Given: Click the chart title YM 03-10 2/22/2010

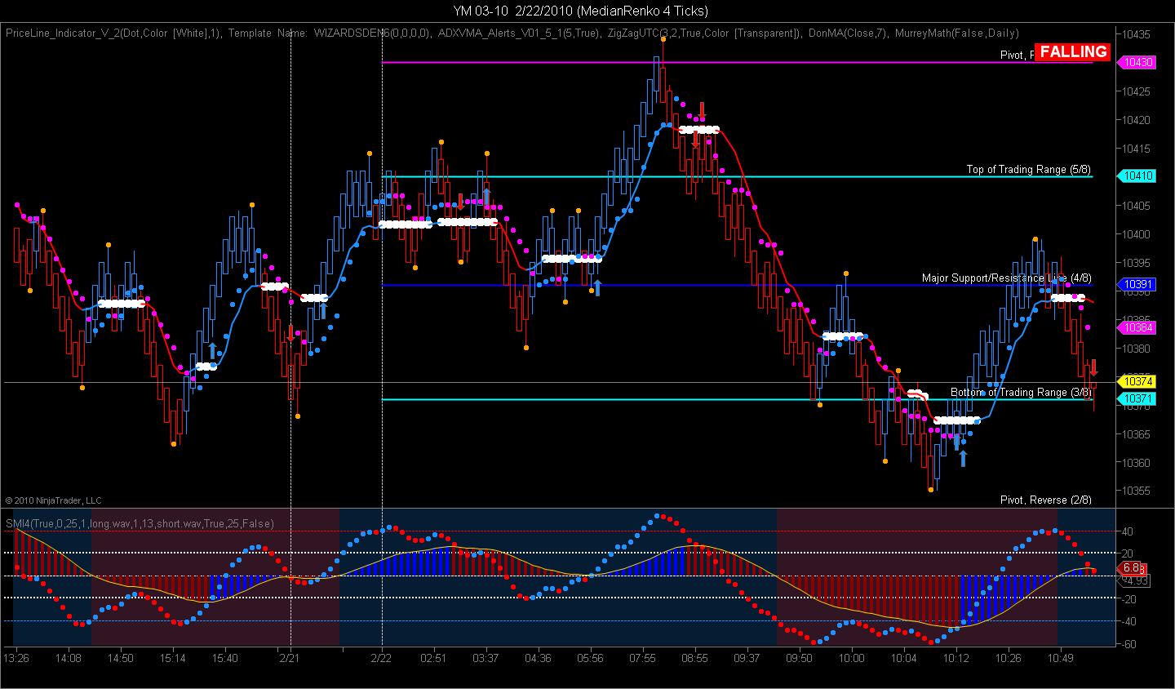Looking at the screenshot, I should [581, 11].
